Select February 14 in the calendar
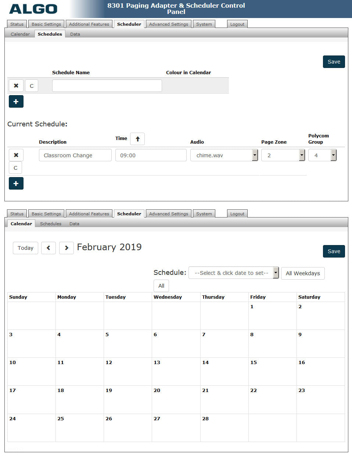352x453 pixels. pyautogui.click(x=224, y=372)
